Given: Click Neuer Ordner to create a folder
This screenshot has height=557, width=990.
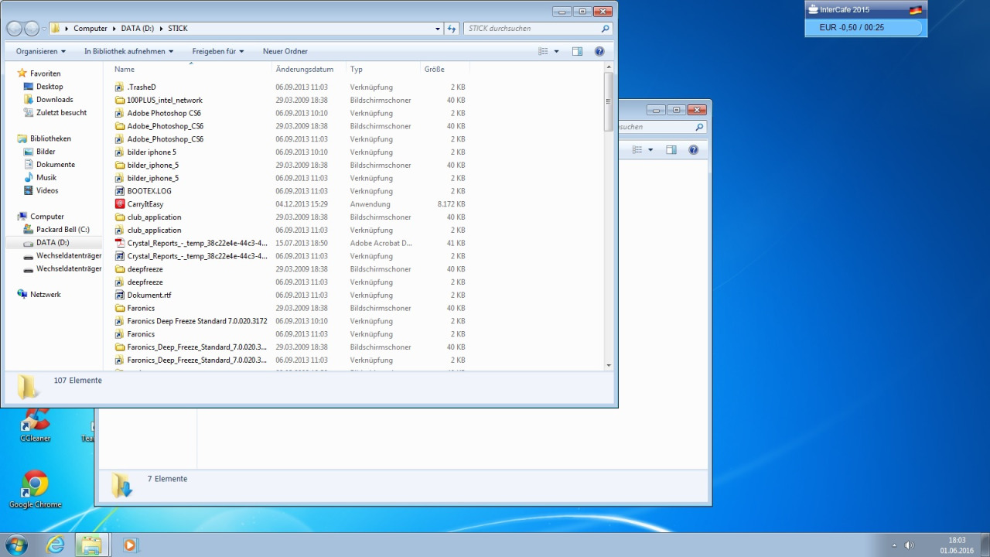Looking at the screenshot, I should coord(285,51).
